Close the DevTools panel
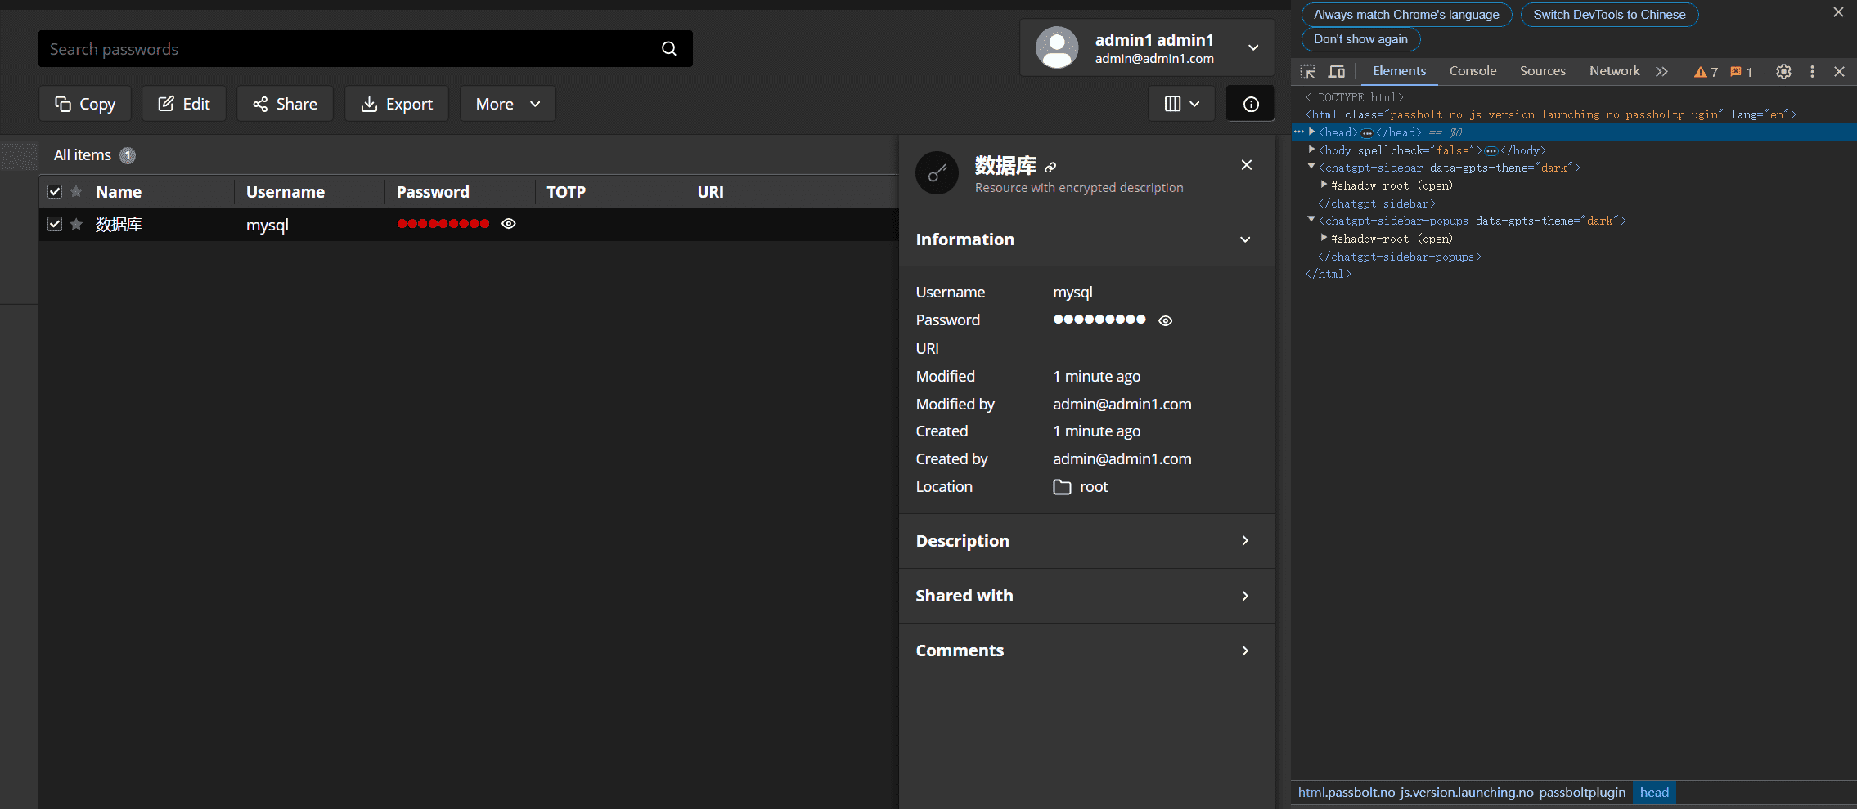The image size is (1857, 809). [x=1839, y=72]
